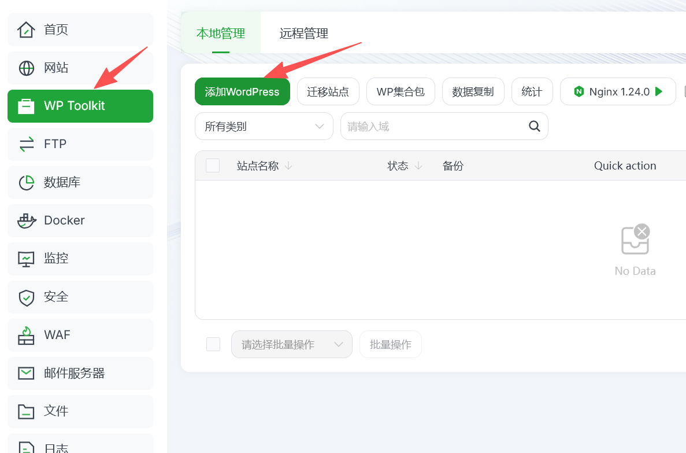Sort by 站点名称 column arrow
The height and width of the screenshot is (453, 686).
288,166
